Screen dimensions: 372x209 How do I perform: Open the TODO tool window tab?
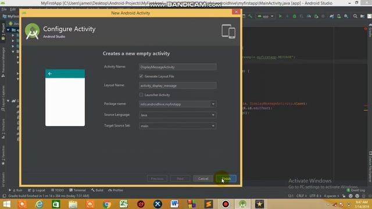[x=58, y=190]
